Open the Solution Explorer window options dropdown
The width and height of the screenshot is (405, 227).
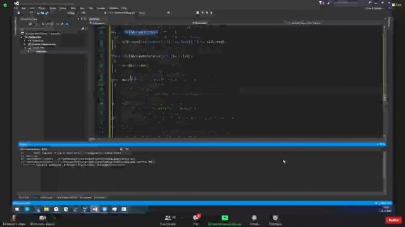tap(78, 19)
